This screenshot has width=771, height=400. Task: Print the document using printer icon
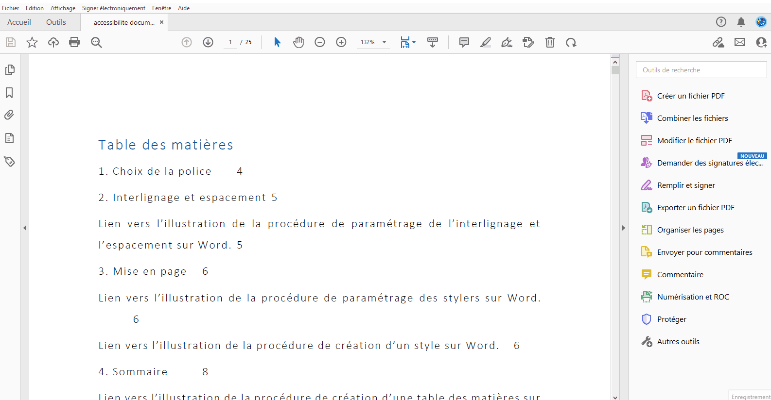point(74,42)
